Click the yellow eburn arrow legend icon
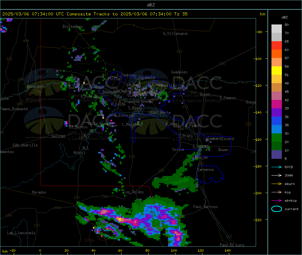This screenshot has height=255, width=302. click(276, 184)
